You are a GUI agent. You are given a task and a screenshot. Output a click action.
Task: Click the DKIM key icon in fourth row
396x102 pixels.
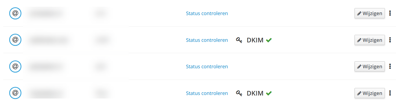coord(239,93)
